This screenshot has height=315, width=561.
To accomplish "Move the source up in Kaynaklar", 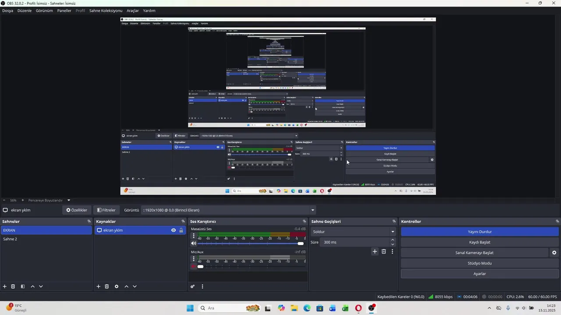I will [x=126, y=287].
